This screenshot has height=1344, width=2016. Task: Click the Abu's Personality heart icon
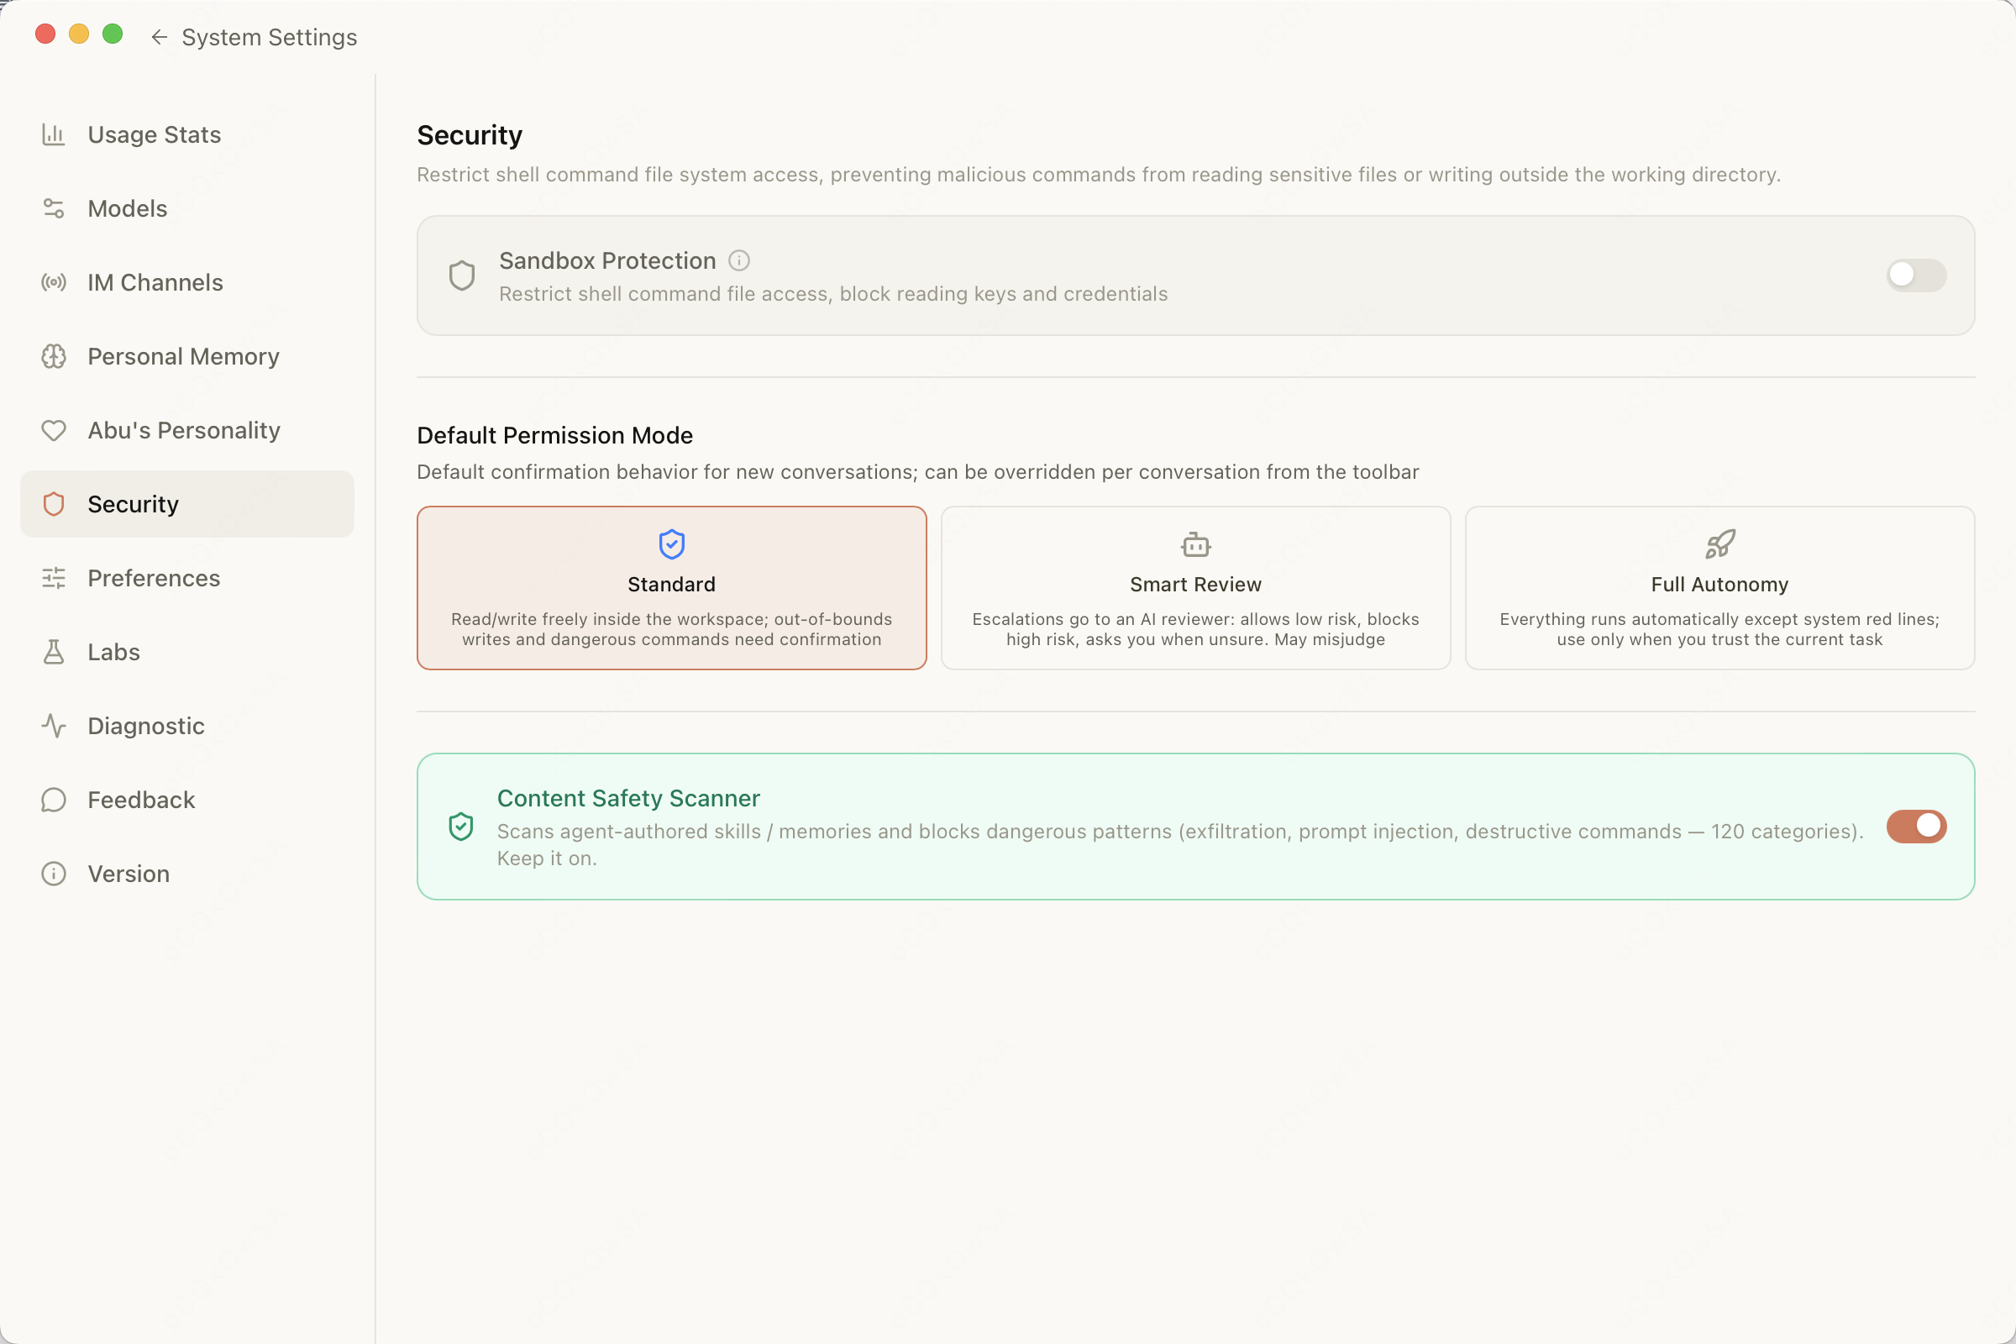tap(53, 430)
